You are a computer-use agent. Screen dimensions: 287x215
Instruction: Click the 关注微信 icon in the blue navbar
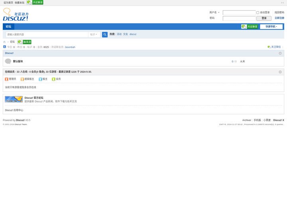pos(250,27)
